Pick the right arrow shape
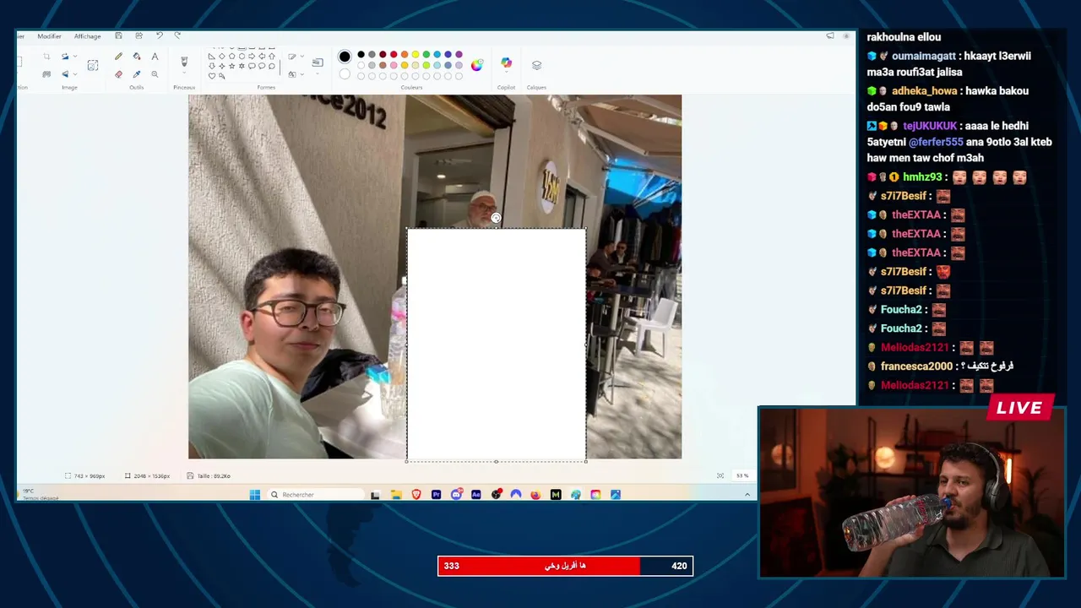Image resolution: width=1081 pixels, height=608 pixels. [252, 56]
